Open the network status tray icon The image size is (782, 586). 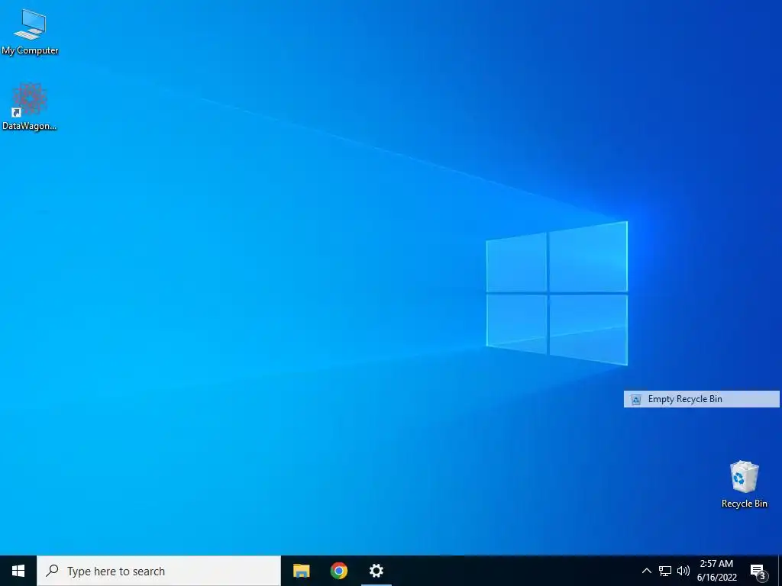click(665, 571)
